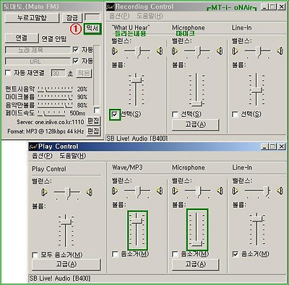This screenshot has height=285, width=289.
Task: Click left speaker icon of Play Control Microphone balance
Action: tap(175, 191)
